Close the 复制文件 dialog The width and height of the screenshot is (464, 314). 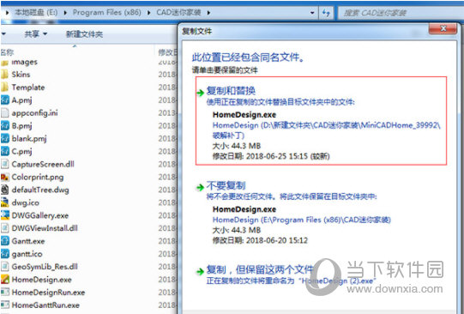[x=443, y=28]
